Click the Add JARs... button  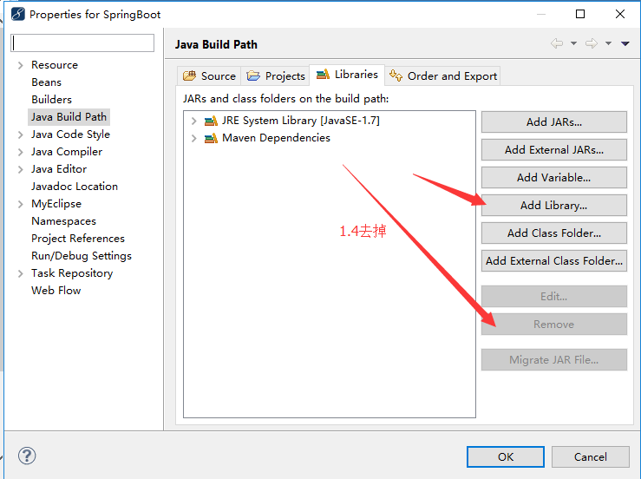(554, 121)
